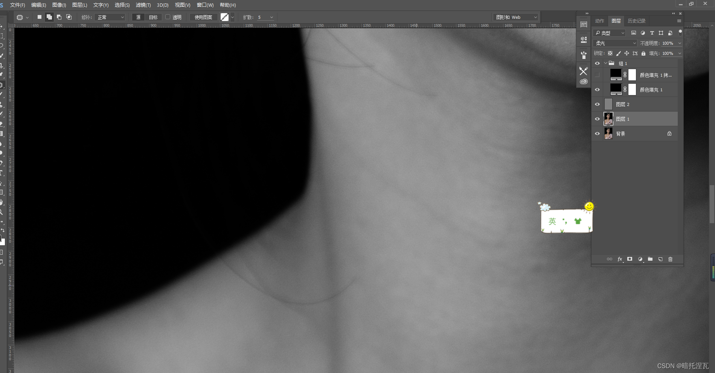
Task: Open the 修补 mode dropdown showing 正常
Action: point(110,17)
